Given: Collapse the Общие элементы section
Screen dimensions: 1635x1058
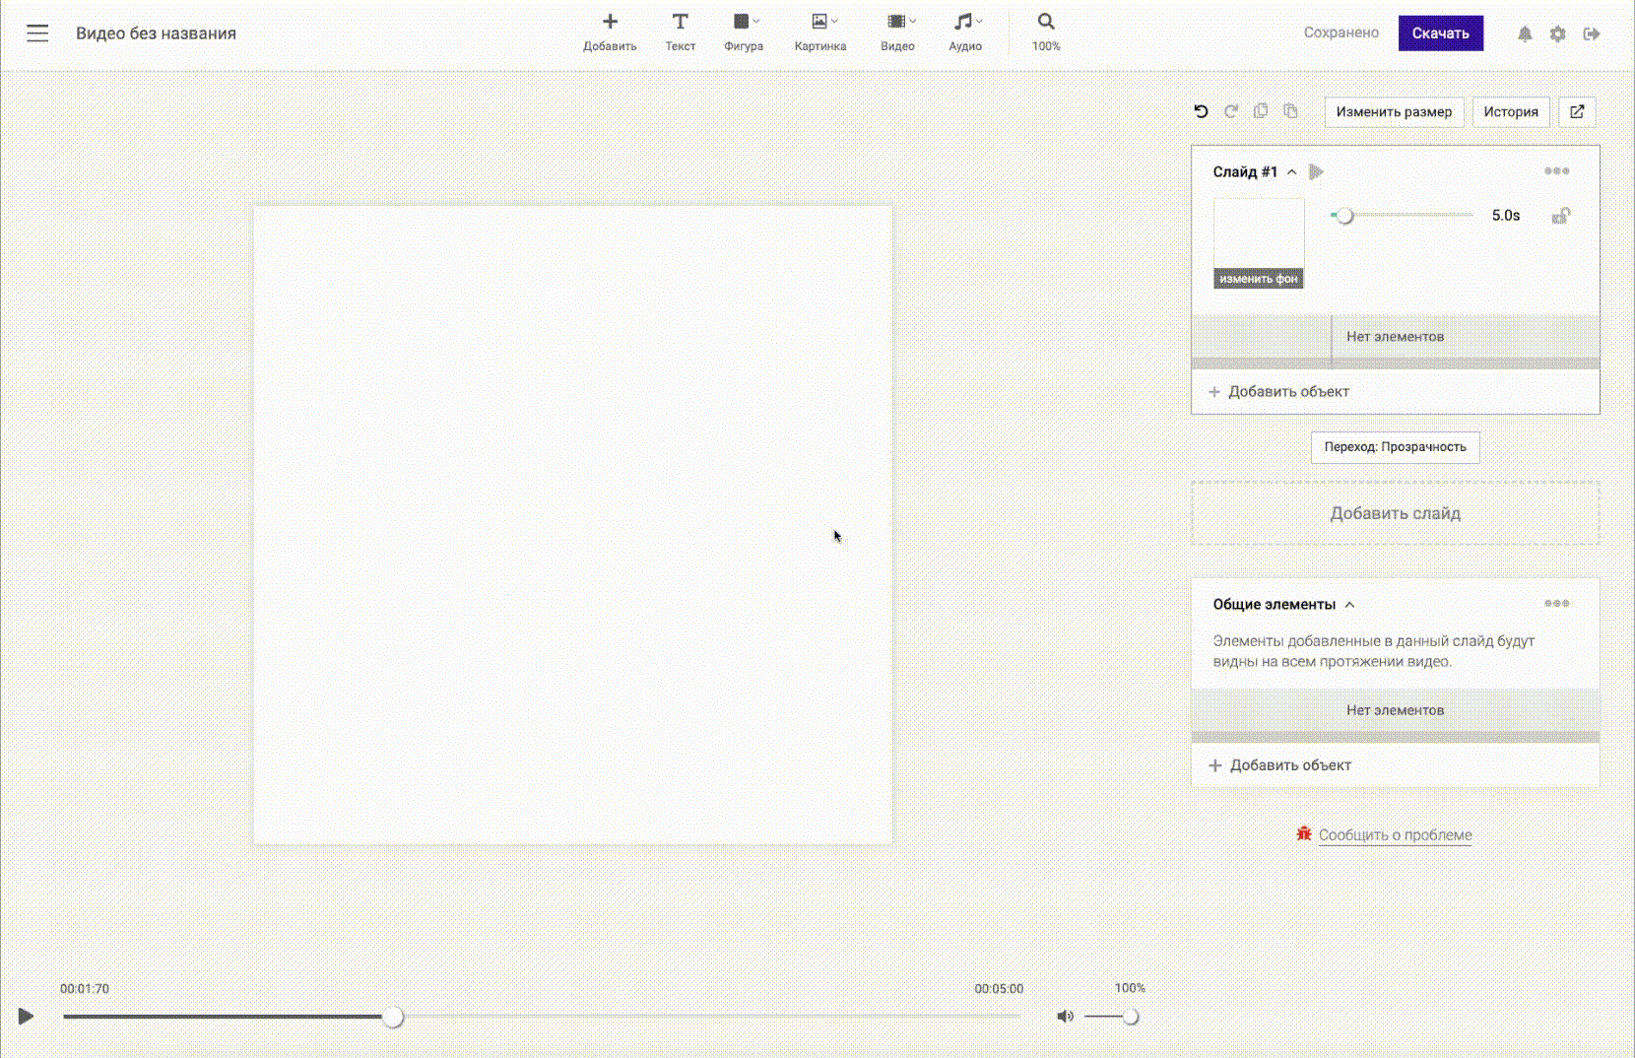Looking at the screenshot, I should [1350, 605].
